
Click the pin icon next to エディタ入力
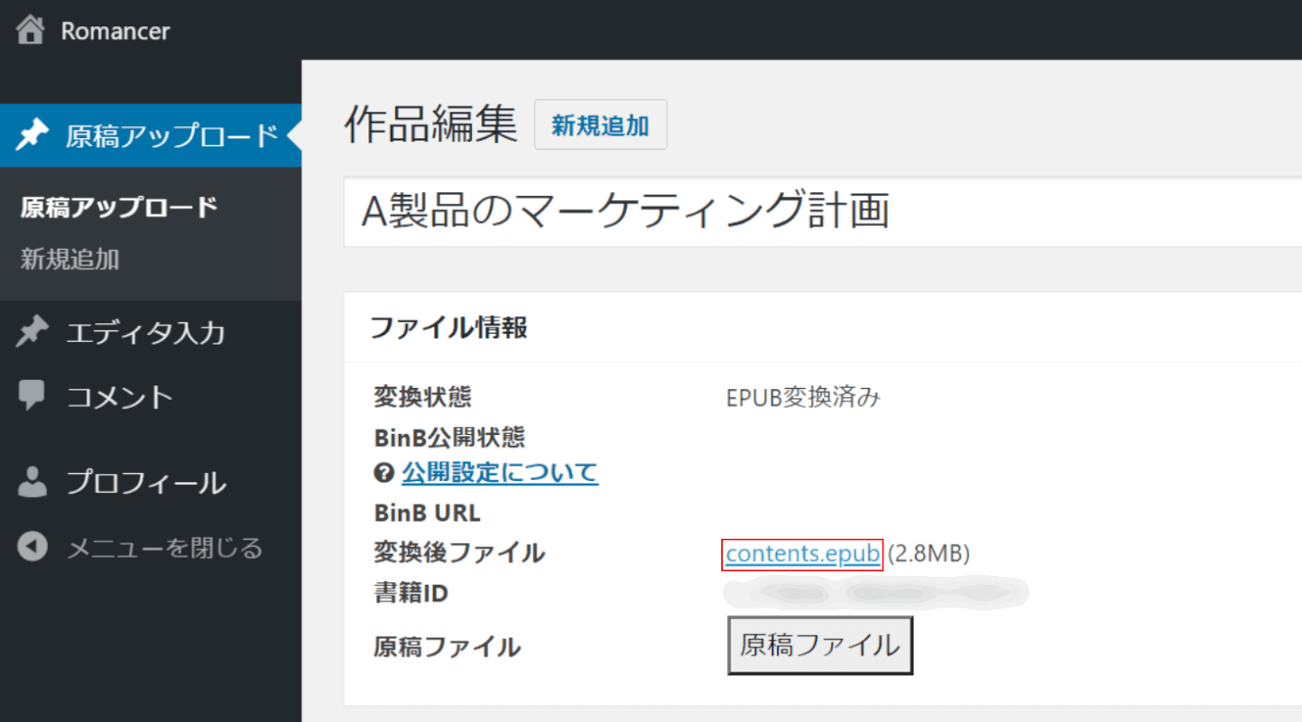[32, 332]
